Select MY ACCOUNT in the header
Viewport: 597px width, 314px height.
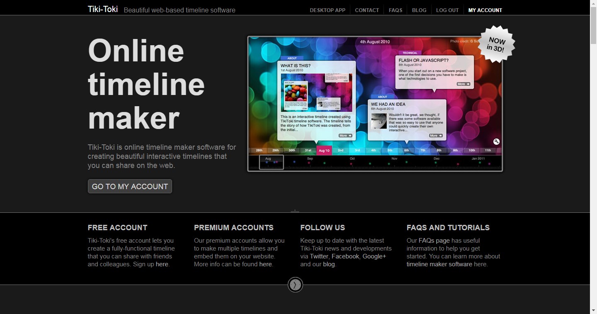click(x=485, y=10)
